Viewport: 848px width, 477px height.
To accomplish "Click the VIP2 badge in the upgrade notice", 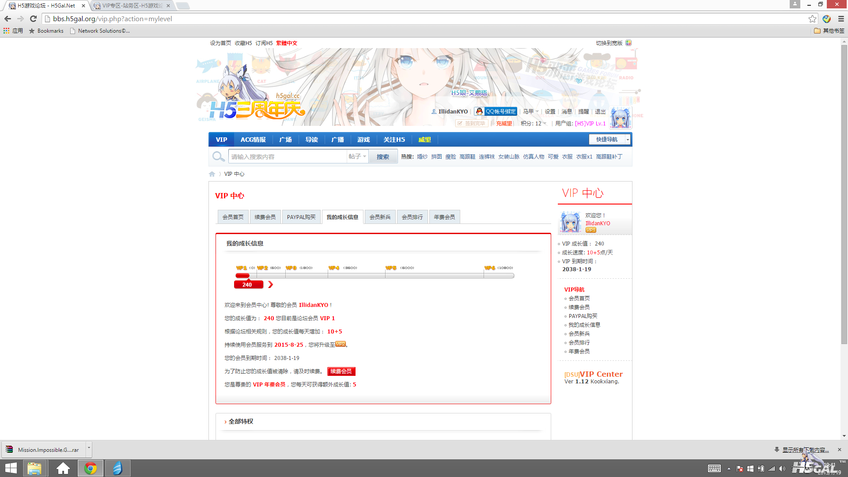I will tap(341, 344).
